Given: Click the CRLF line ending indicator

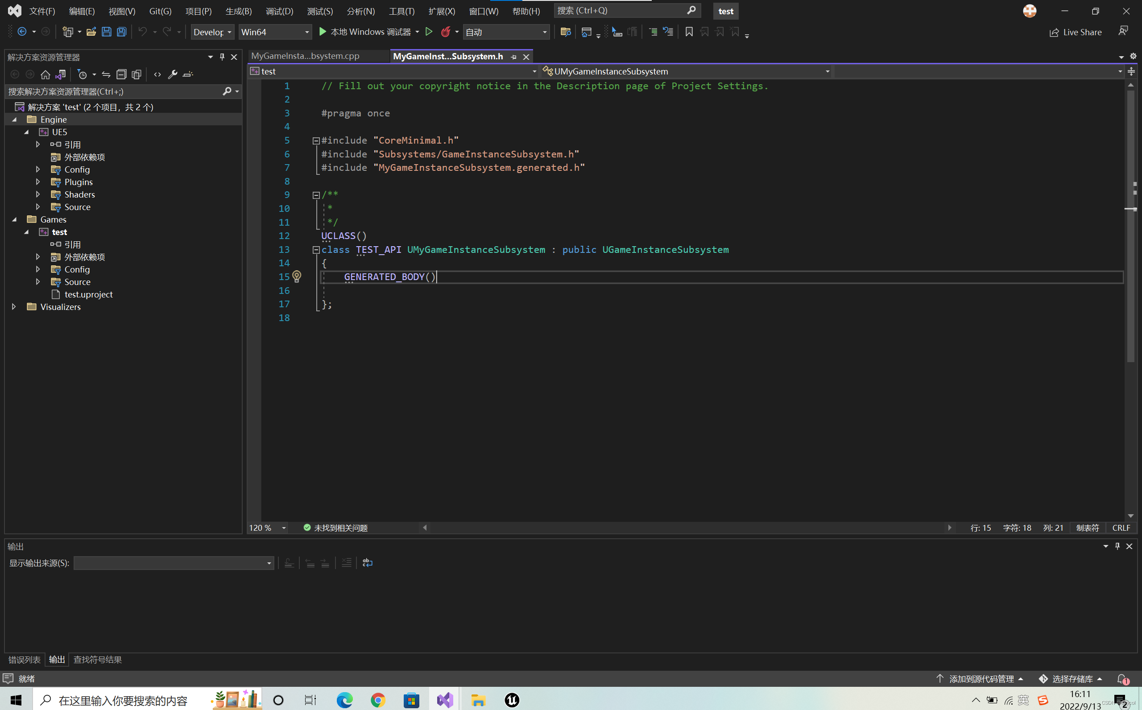Looking at the screenshot, I should coord(1121,528).
